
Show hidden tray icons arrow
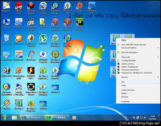pos(130,118)
